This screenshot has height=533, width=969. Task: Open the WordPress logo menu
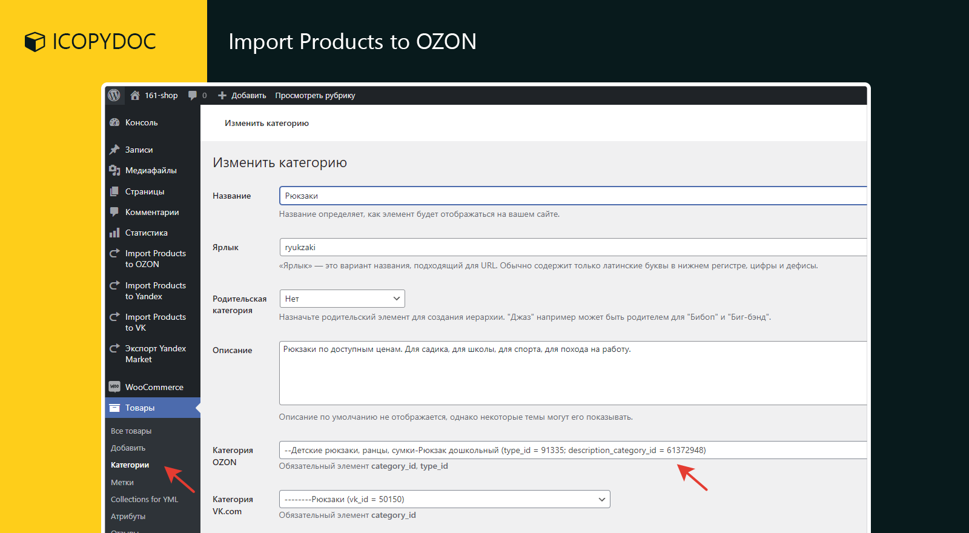tap(114, 95)
